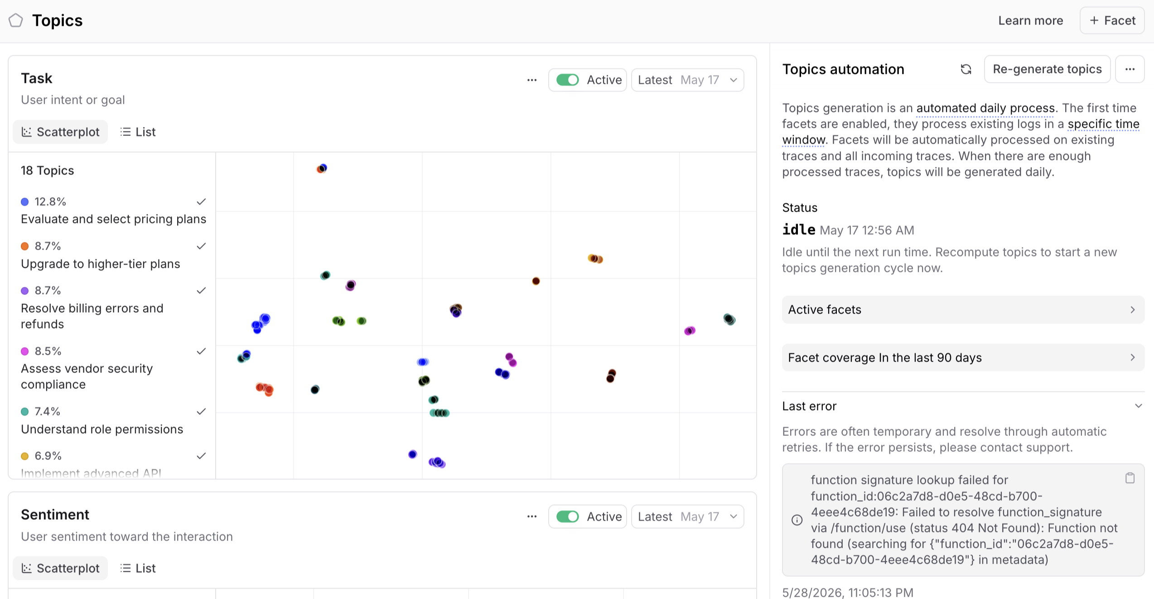Open the Task facet three-dot menu
The height and width of the screenshot is (599, 1154).
click(x=532, y=80)
